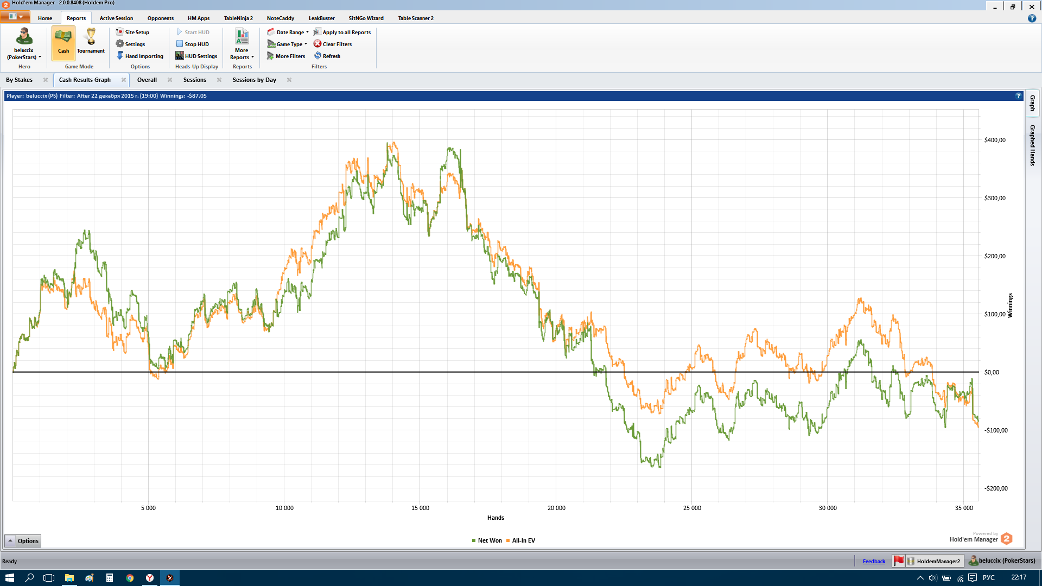Open Task View on taskbar
Viewport: 1042px width, 586px height.
pos(49,578)
